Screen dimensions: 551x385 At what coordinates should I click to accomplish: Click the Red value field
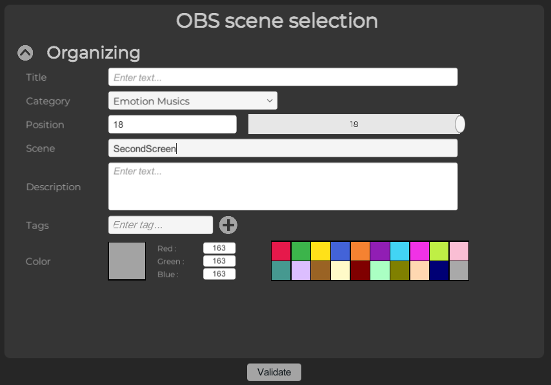click(219, 248)
